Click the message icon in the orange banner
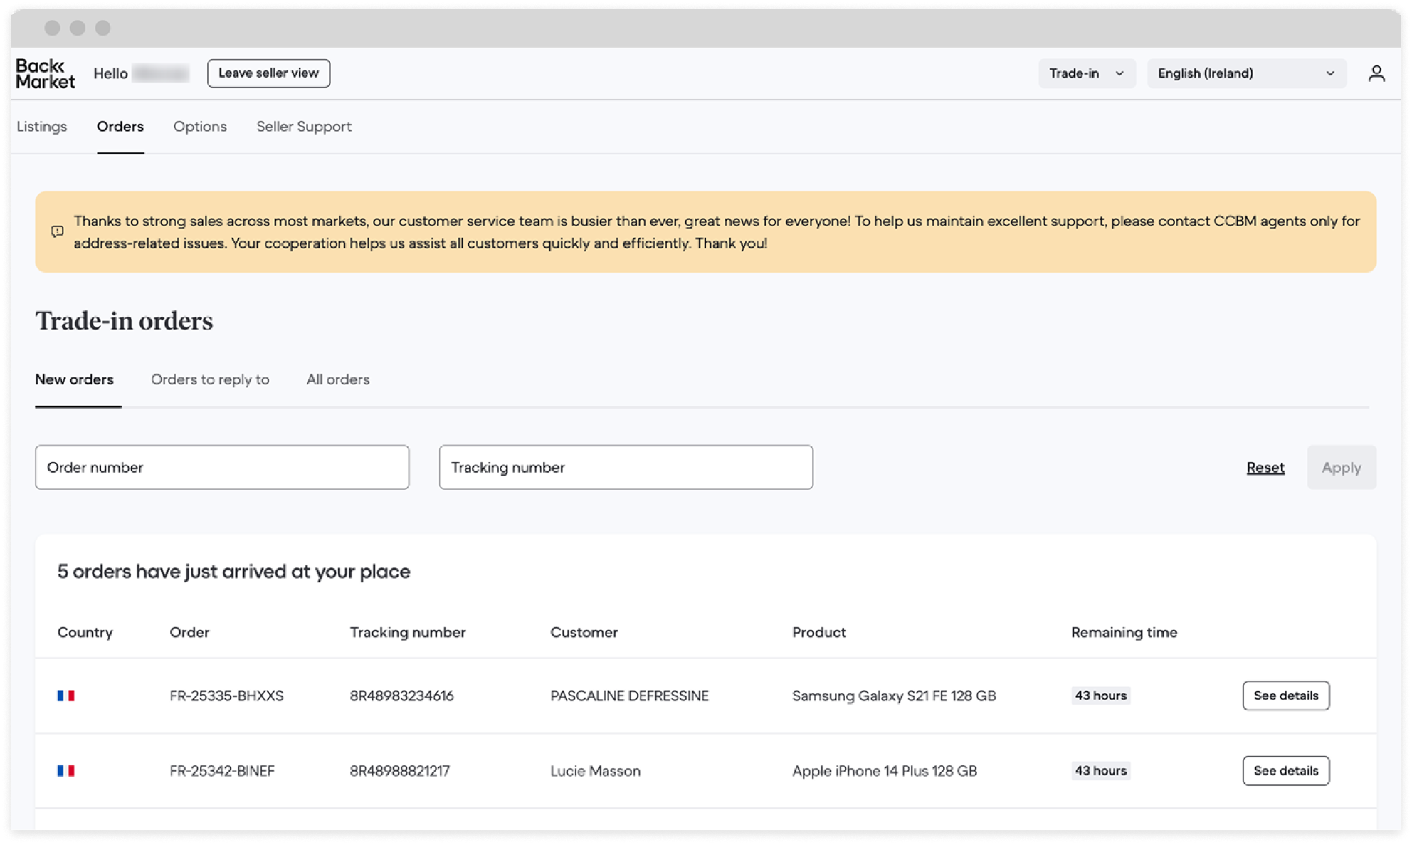 pos(58,231)
